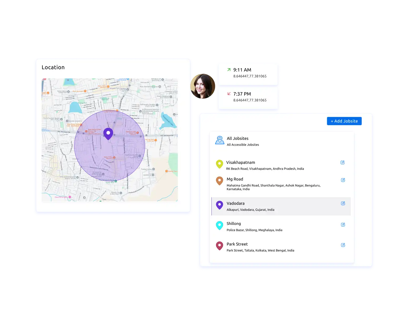Open the 9:11 AM time entry card
Viewport: 408px width, 316px height.
[248, 74]
